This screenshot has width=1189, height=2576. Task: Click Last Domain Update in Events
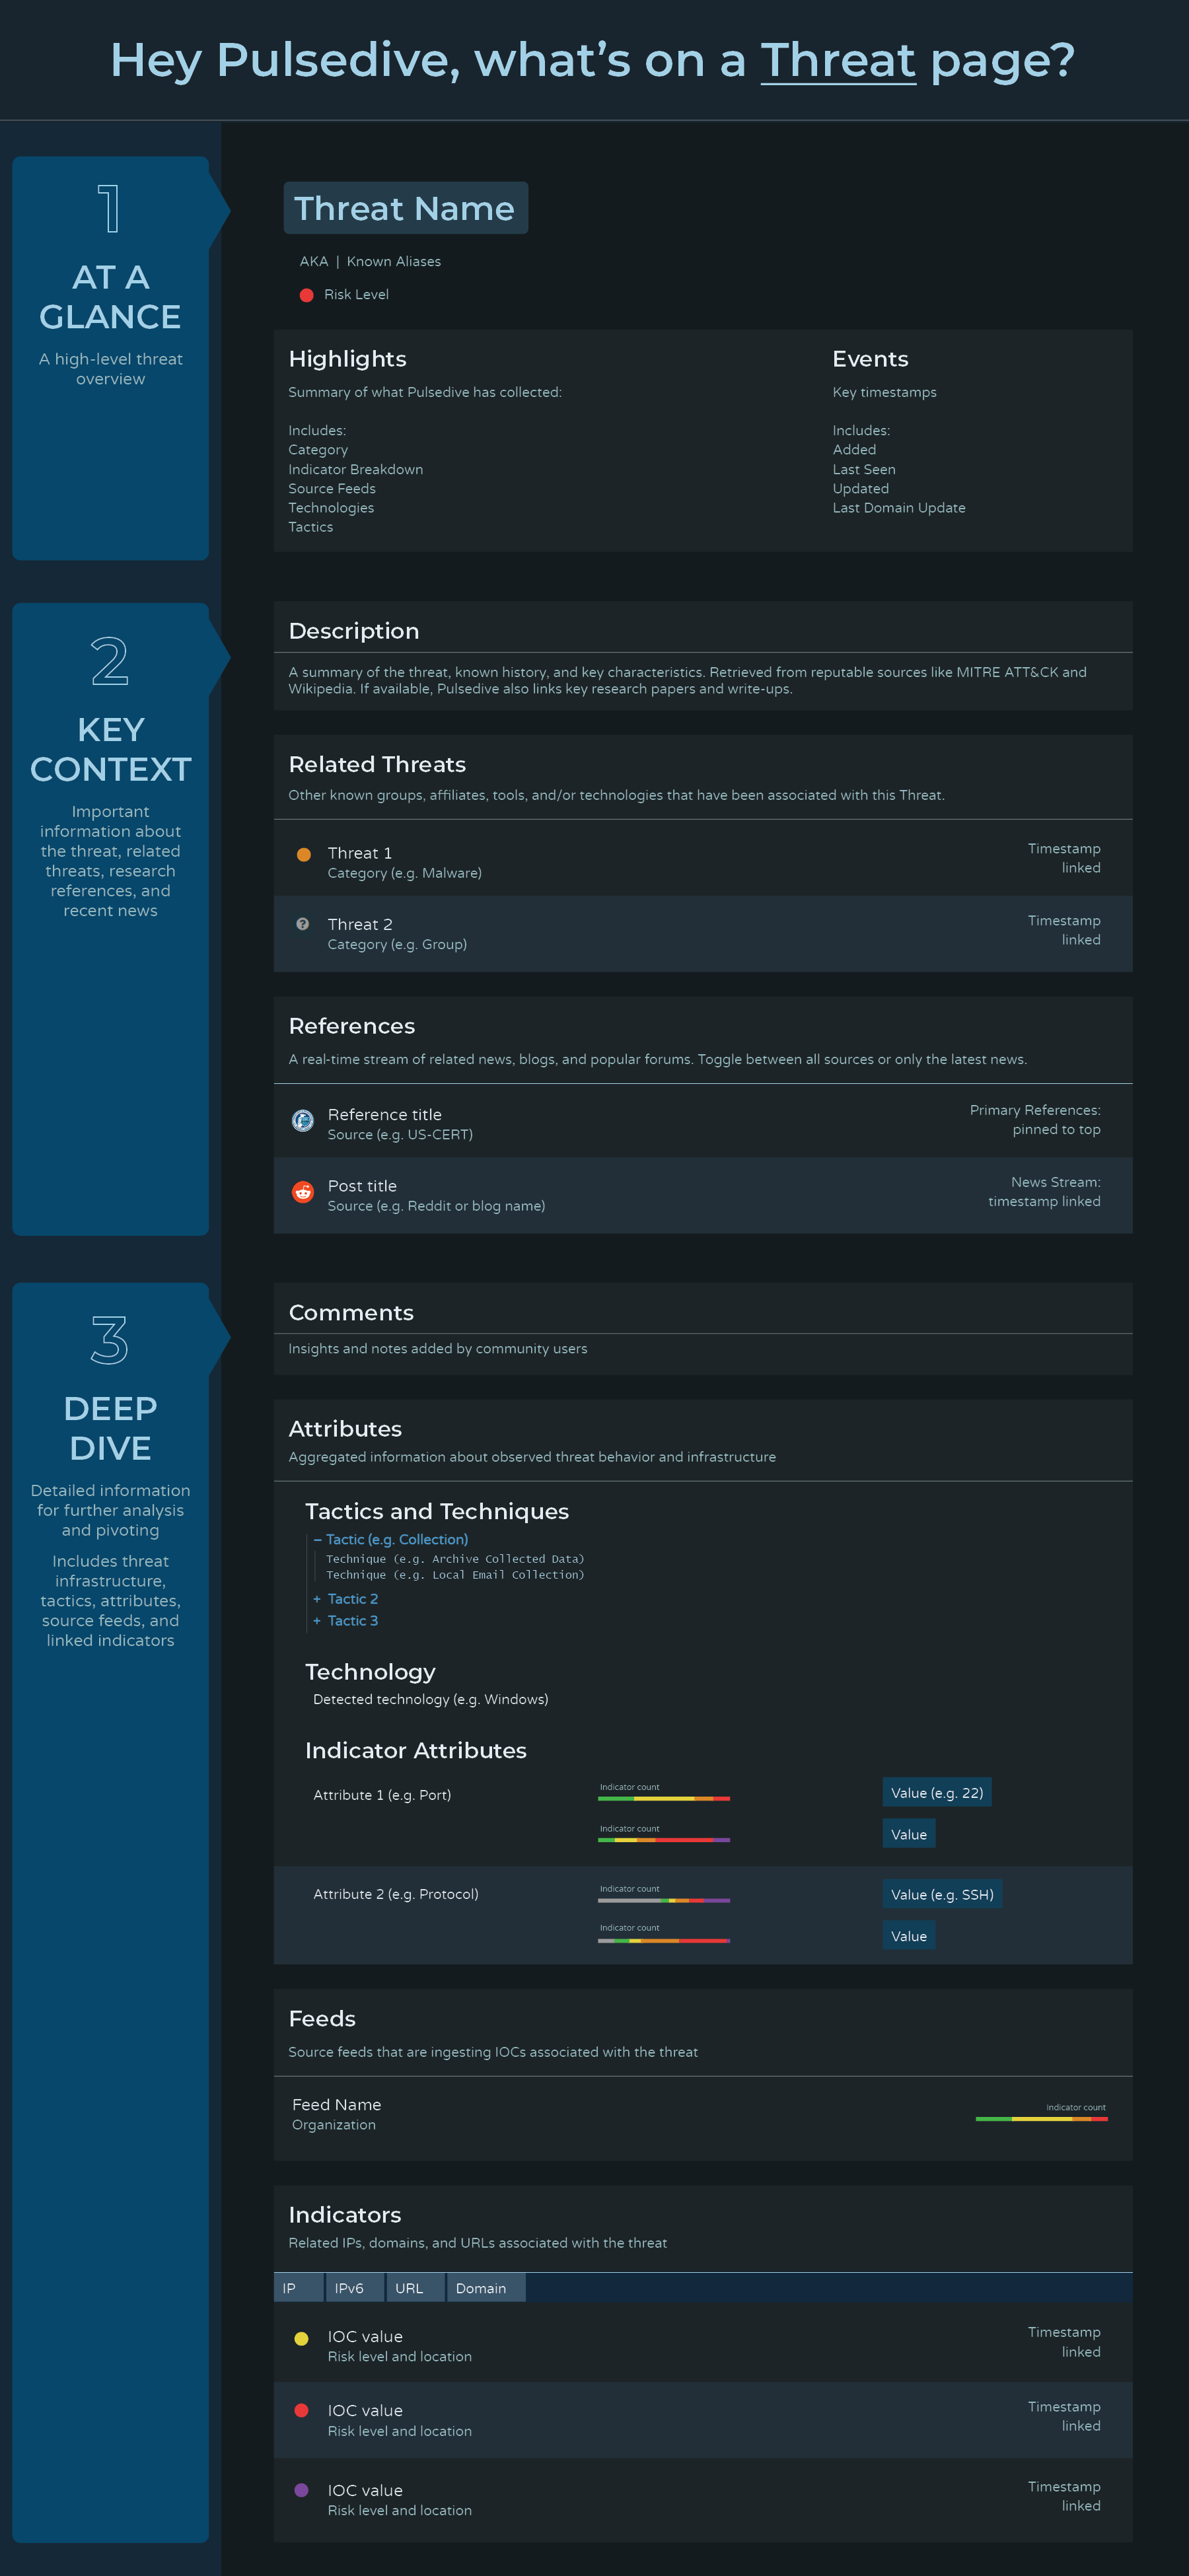pyautogui.click(x=899, y=508)
